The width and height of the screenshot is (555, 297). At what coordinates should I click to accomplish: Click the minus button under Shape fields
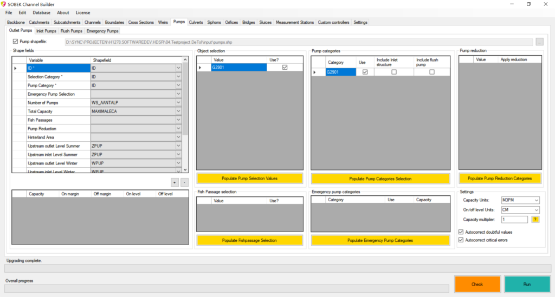(x=184, y=182)
